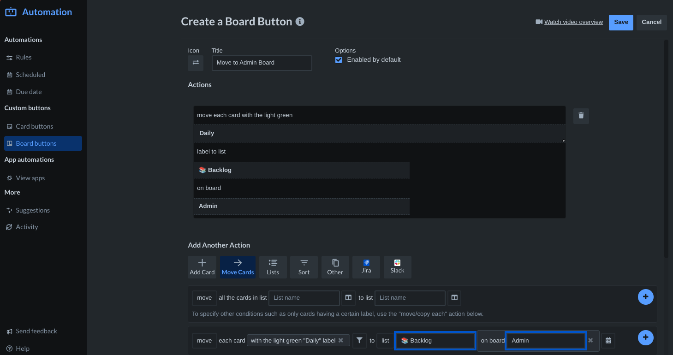Open the filter funnel icon beside the label condition
This screenshot has height=355, width=673.
point(359,340)
